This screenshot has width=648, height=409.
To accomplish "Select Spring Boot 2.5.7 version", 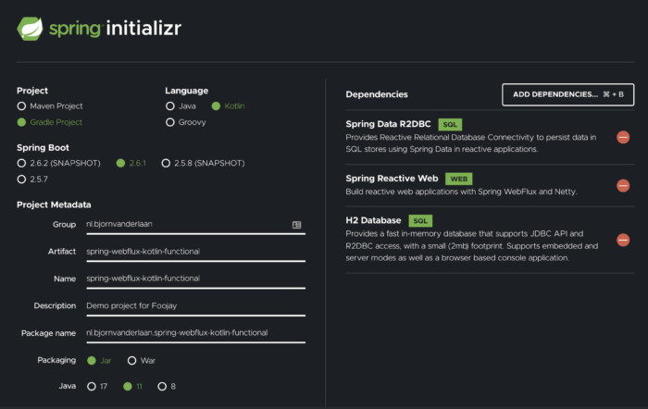I will tap(21, 179).
